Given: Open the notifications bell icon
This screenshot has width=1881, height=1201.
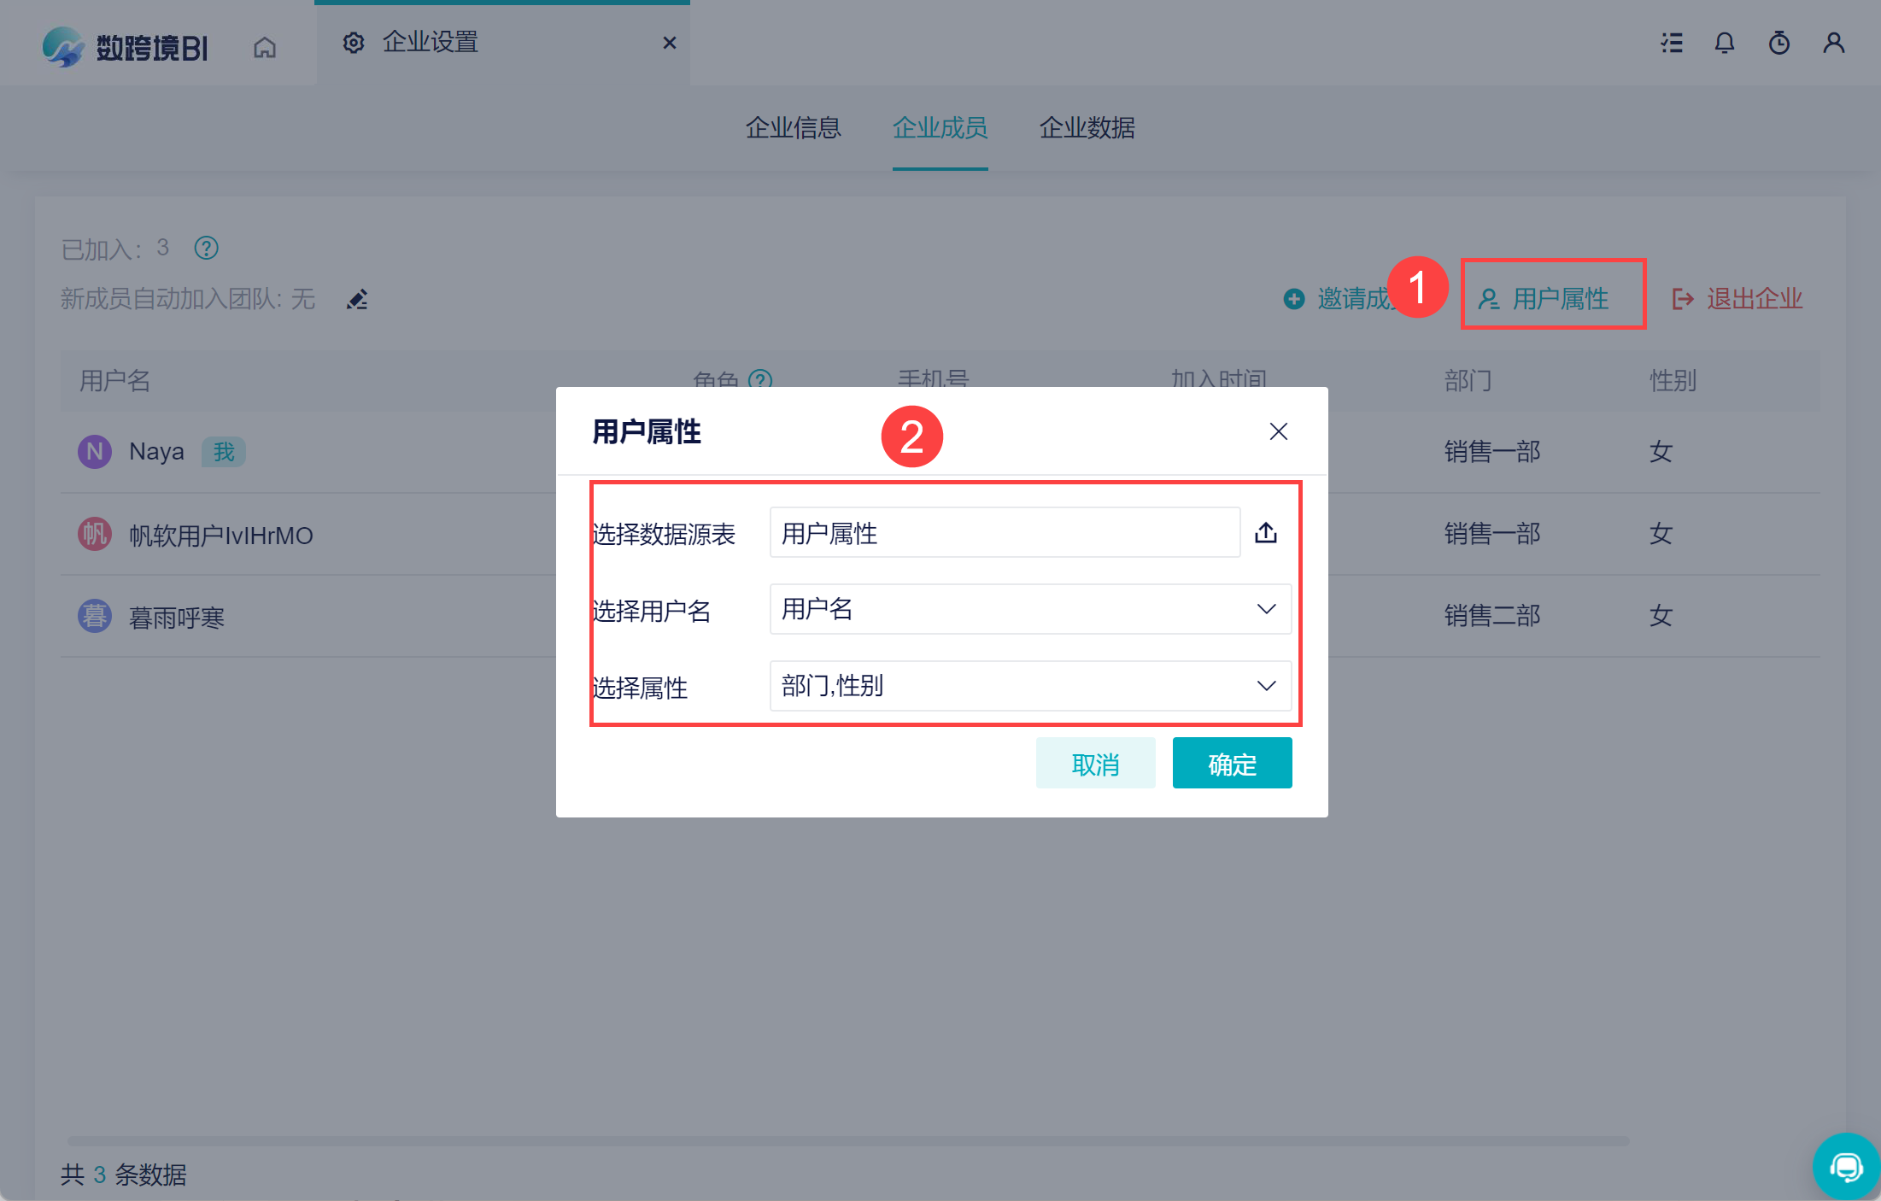Looking at the screenshot, I should 1725,43.
